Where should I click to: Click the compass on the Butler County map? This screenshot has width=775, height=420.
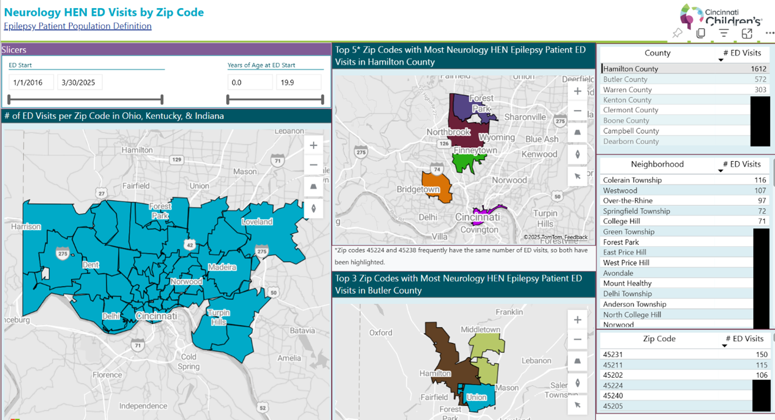tap(577, 383)
